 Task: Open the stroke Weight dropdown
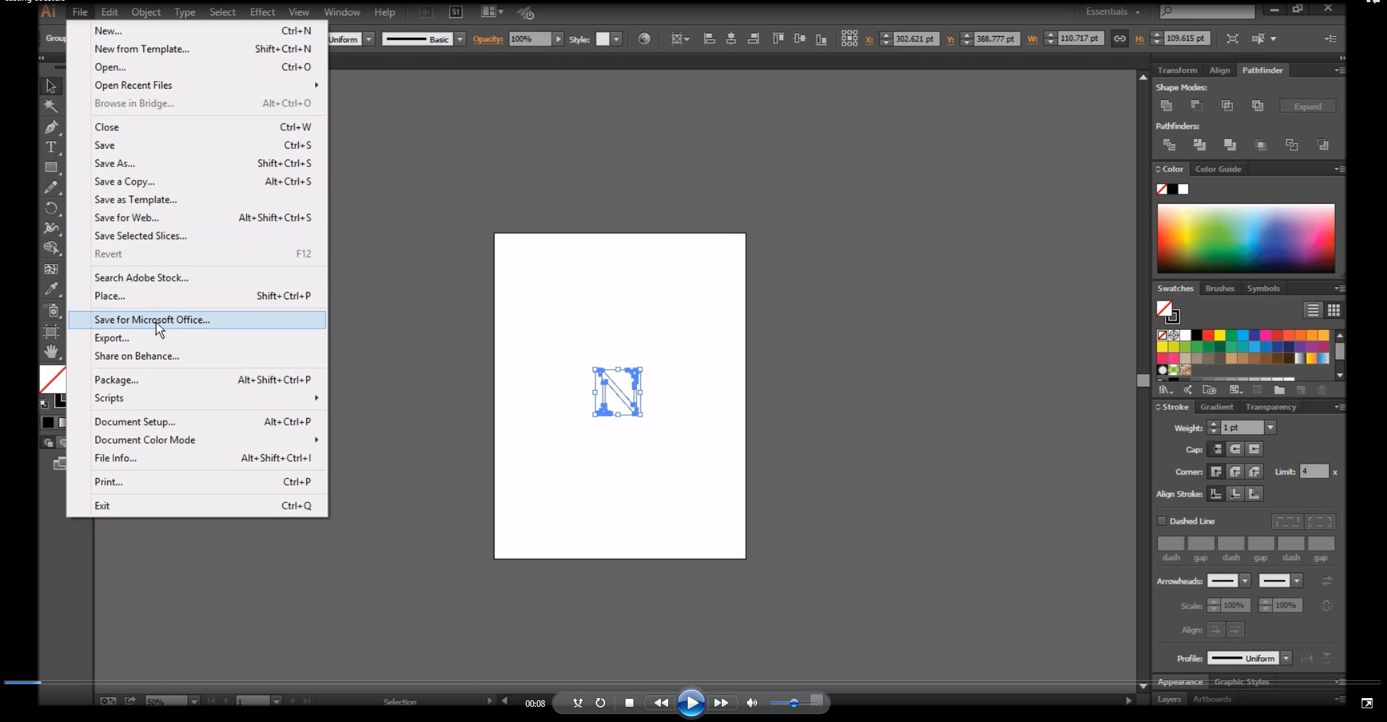(1270, 428)
